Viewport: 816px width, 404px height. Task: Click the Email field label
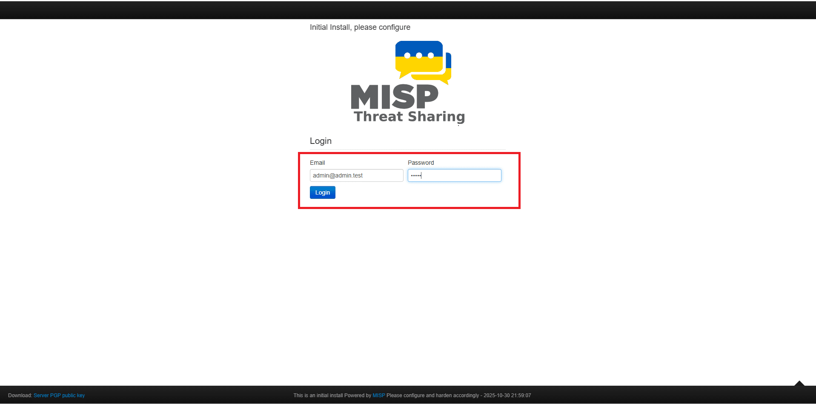[317, 163]
